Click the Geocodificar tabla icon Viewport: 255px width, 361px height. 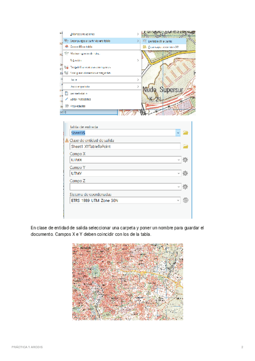pyautogui.click(x=66, y=46)
